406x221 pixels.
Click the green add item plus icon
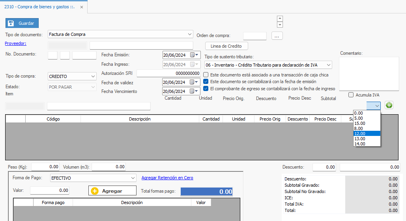click(x=389, y=105)
